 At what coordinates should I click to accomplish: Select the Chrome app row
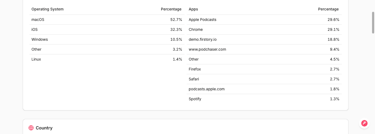coord(264,29)
